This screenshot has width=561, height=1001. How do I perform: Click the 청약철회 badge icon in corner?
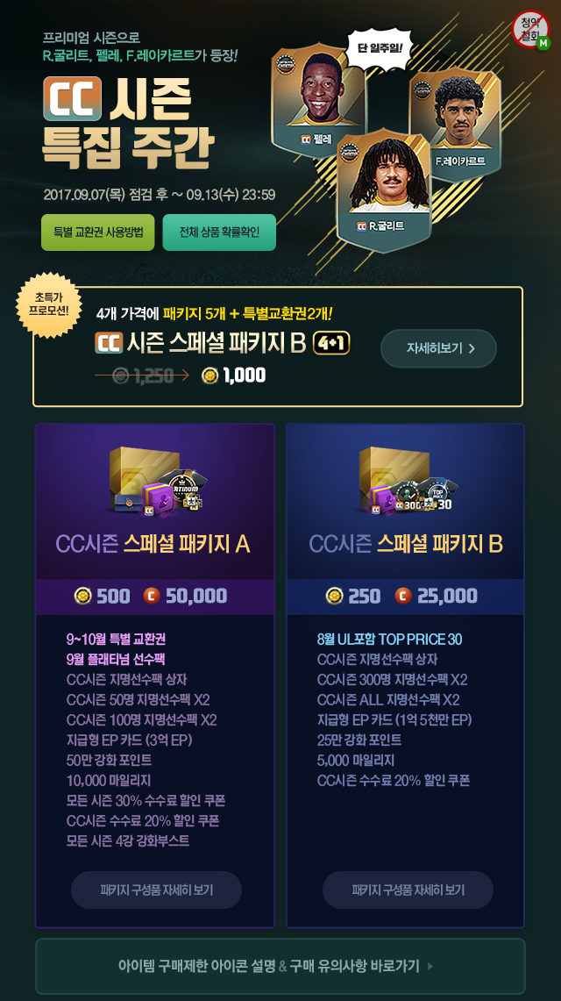531,29
